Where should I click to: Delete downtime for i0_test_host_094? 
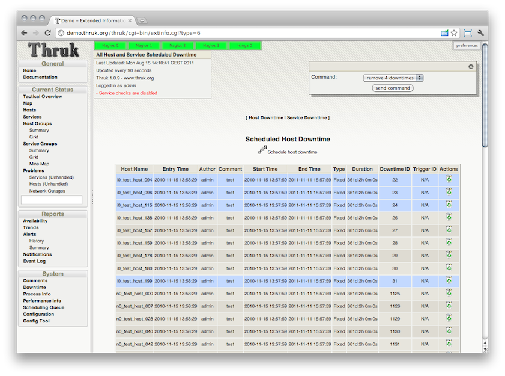click(x=449, y=179)
